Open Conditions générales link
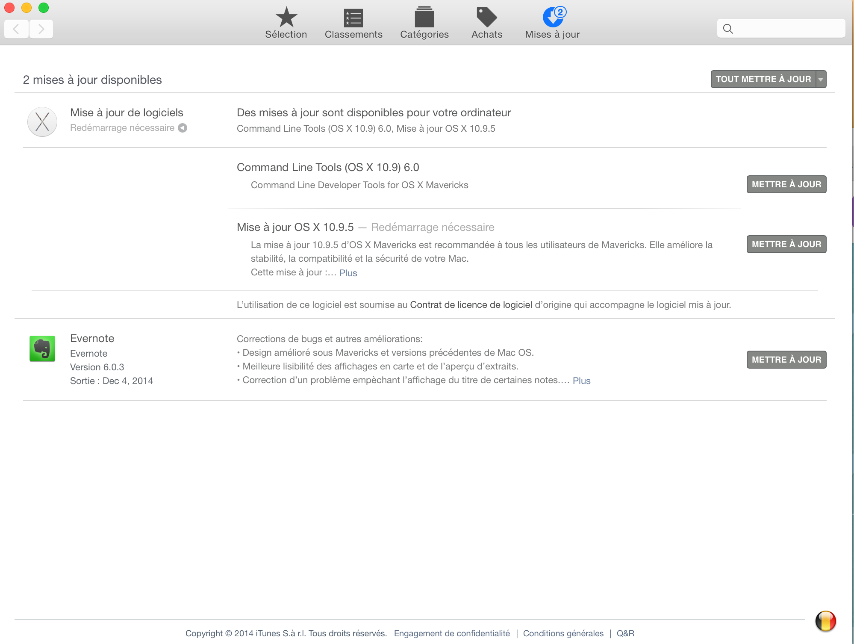The height and width of the screenshot is (644, 854). click(x=563, y=633)
